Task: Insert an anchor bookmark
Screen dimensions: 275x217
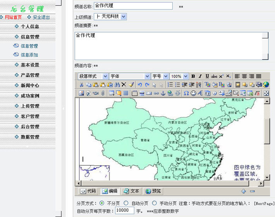Action: 163,93
